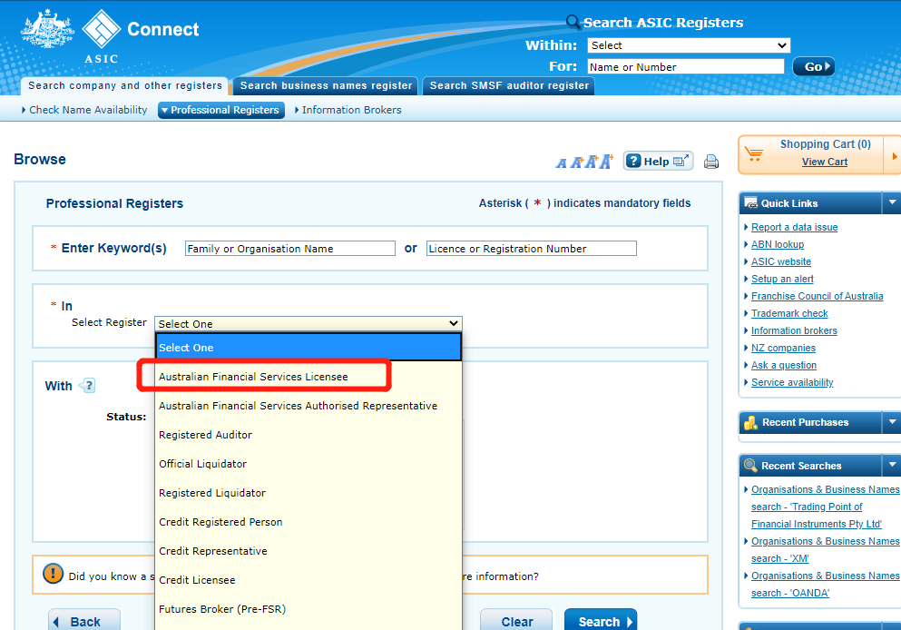Focus the Licence or Registration Number field
Image resolution: width=901 pixels, height=630 pixels.
pos(532,249)
